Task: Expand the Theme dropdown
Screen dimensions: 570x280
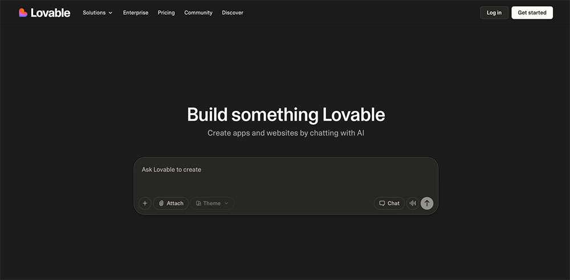Action: [212, 203]
